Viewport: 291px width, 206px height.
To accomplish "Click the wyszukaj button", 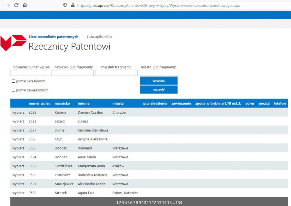I will click(x=159, y=81).
